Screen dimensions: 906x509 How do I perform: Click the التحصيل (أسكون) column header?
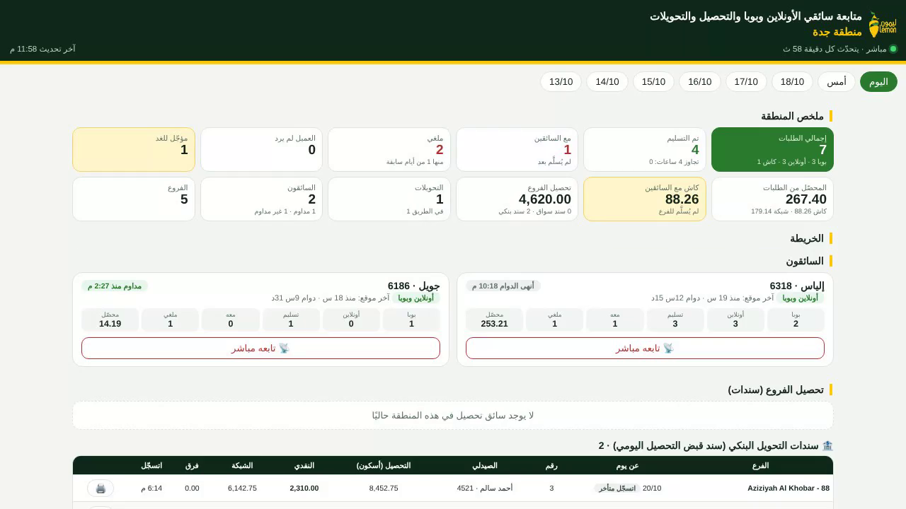(384, 465)
